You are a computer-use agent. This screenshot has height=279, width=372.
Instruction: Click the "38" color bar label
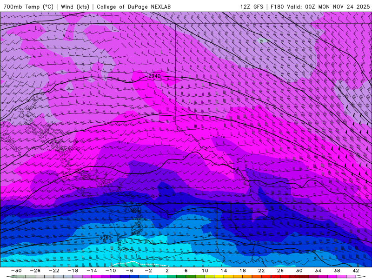337,271
